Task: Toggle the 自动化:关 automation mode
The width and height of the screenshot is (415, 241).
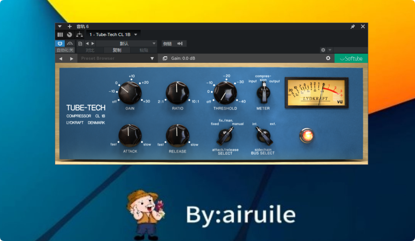Action: (x=65, y=50)
